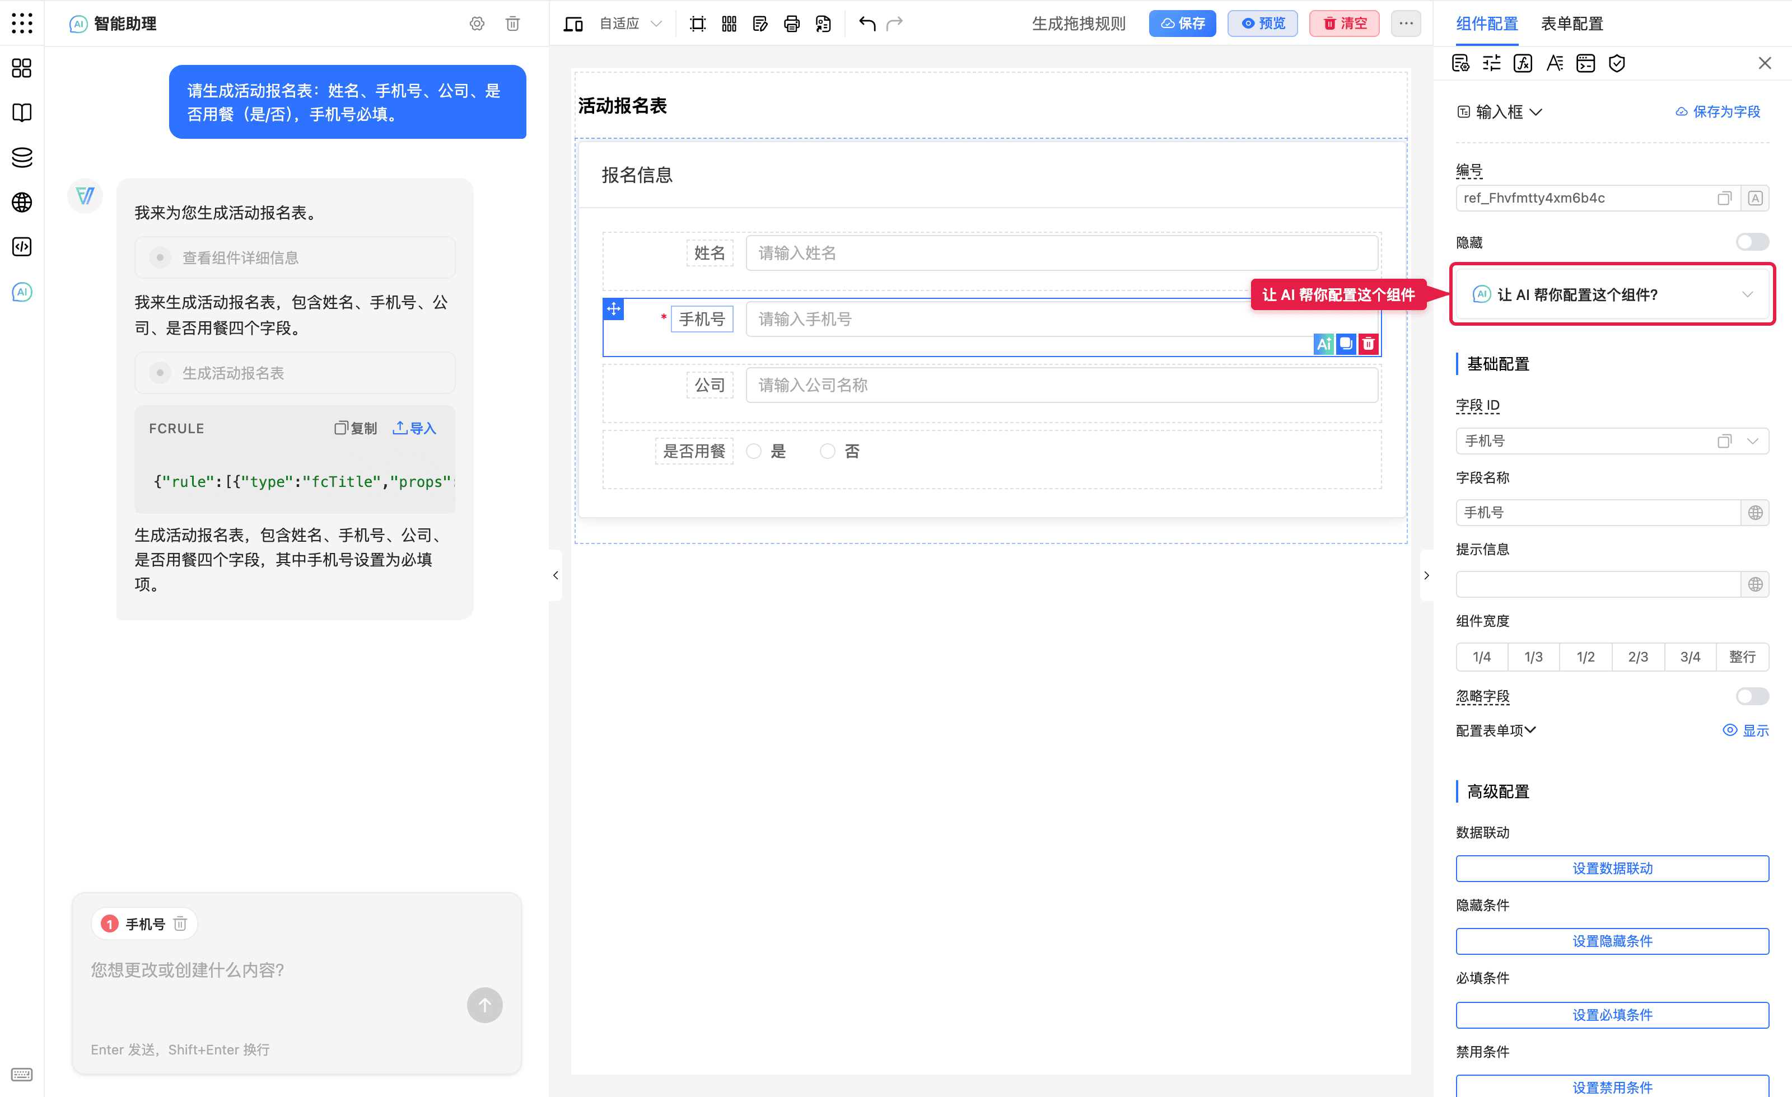Open the code view sidebar icon
Screen dimensions: 1792x1097
coord(22,247)
